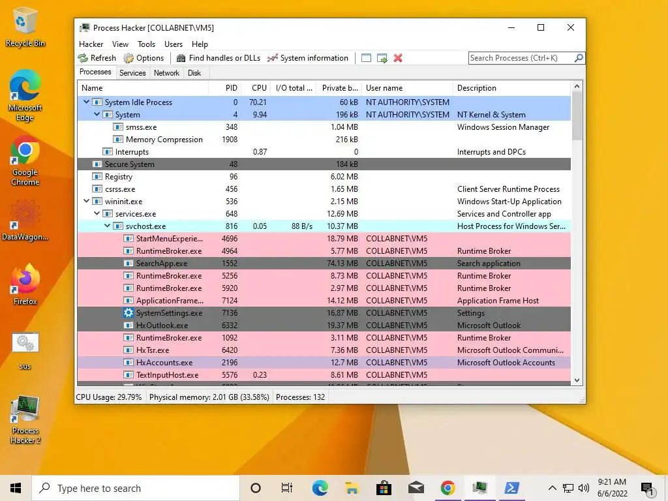The height and width of the screenshot is (501, 668).
Task: Click the Refresh toolbar icon
Action: (x=83, y=58)
